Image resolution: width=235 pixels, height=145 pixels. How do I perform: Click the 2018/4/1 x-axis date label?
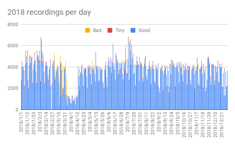click(x=71, y=122)
